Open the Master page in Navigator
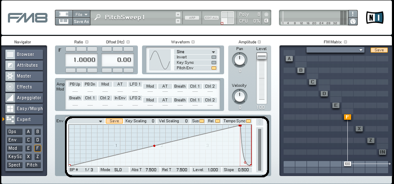This screenshot has width=394, height=184. click(24, 76)
